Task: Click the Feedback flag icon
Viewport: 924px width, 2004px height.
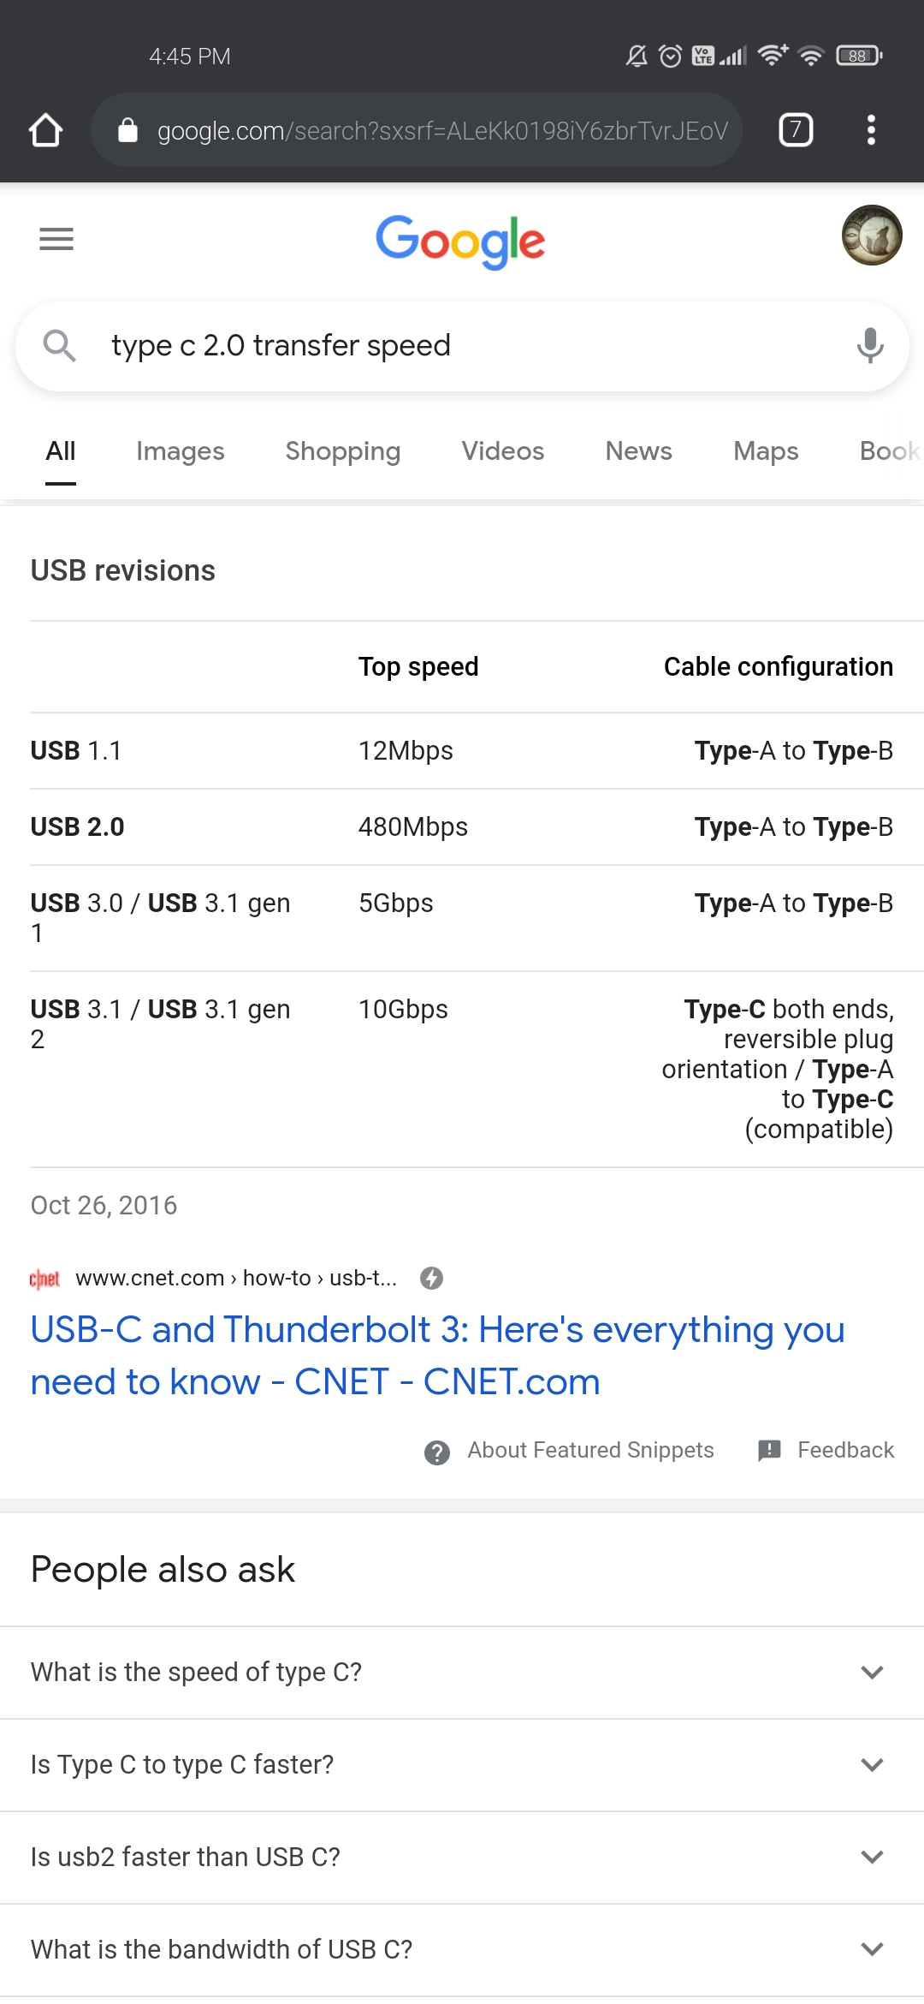Action: coord(769,1450)
